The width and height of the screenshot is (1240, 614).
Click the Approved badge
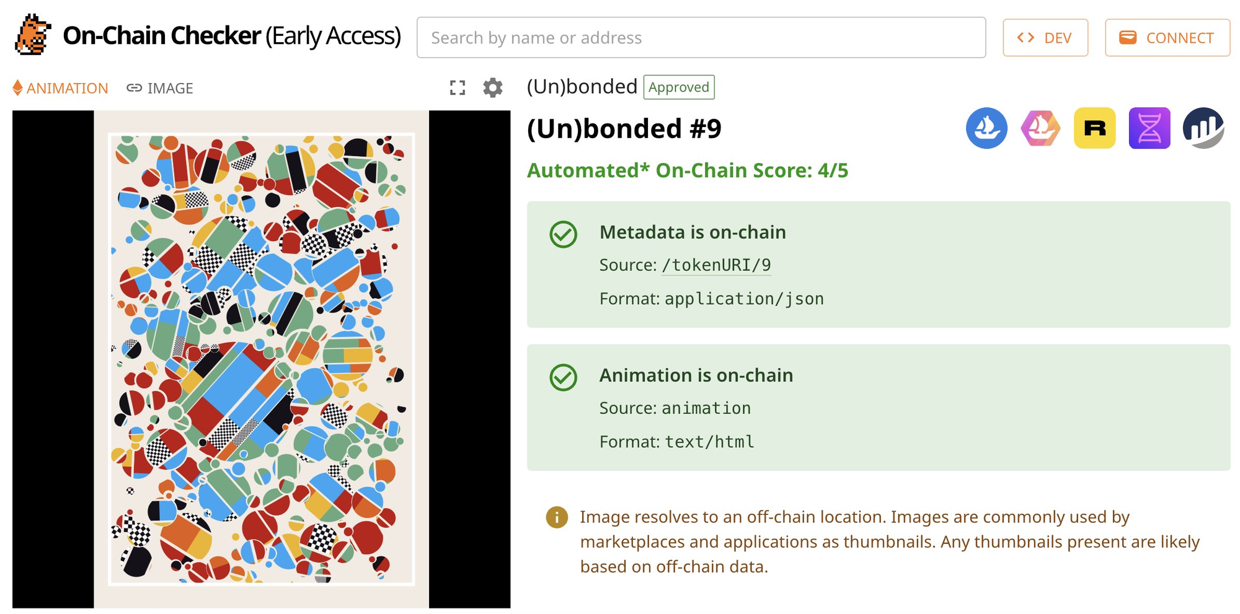tap(679, 87)
